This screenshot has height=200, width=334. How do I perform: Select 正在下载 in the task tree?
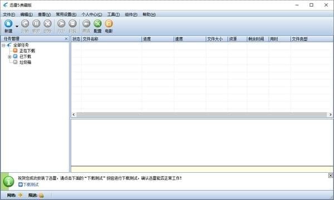coord(27,51)
